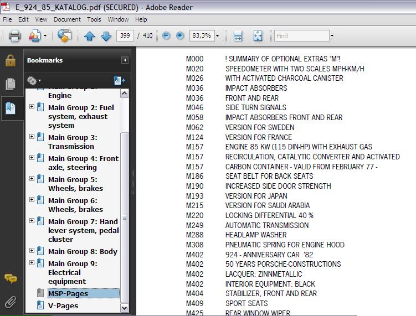Expand Main Group 9: Electrical equipment bookmark

(x=32, y=262)
